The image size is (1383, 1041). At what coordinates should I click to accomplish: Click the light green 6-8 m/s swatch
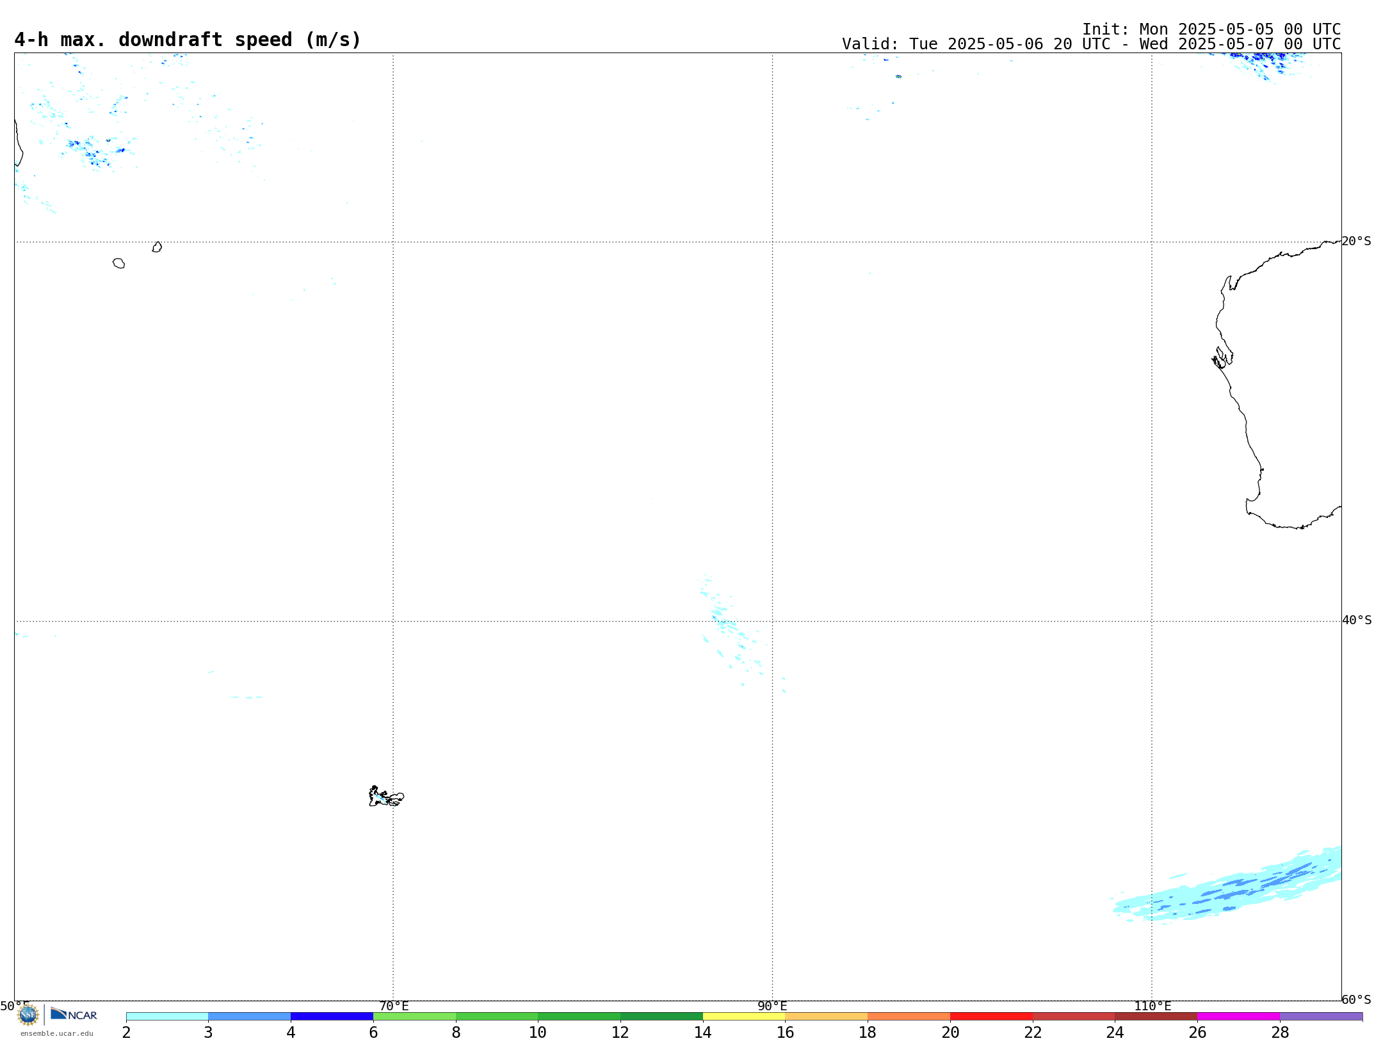pos(415,1017)
